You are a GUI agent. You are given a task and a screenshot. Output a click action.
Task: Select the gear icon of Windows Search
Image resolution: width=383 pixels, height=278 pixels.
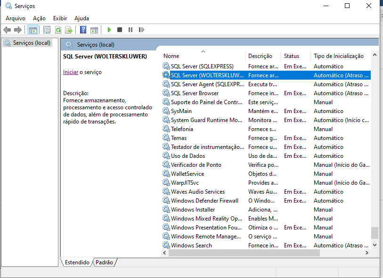(x=166, y=245)
